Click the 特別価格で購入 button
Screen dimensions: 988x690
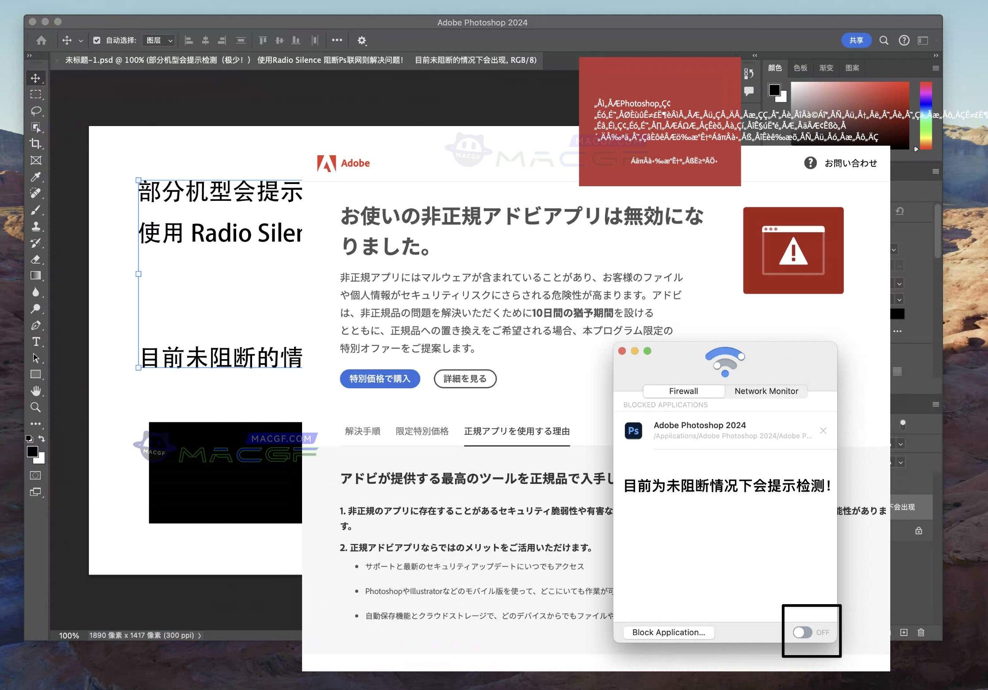[379, 379]
